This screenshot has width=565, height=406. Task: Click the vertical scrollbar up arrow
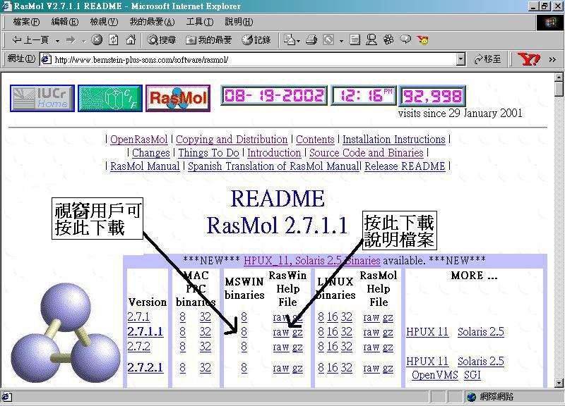(x=559, y=77)
